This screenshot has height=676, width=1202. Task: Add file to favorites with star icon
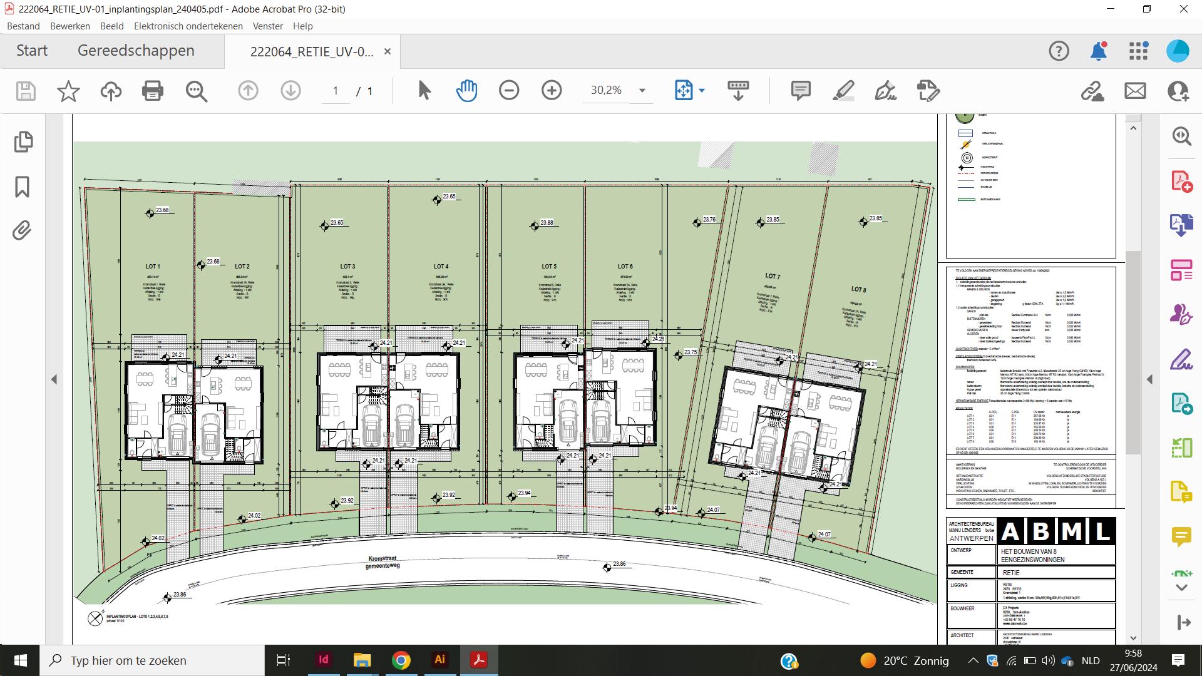[68, 91]
